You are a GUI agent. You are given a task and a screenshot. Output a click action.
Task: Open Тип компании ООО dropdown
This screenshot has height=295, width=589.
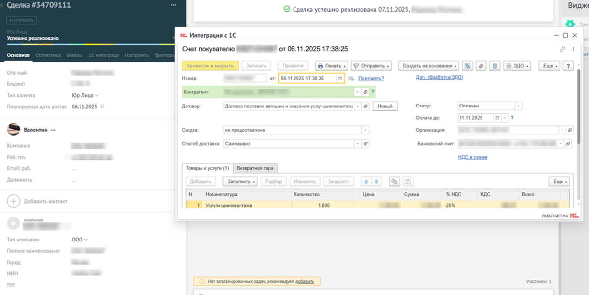[x=80, y=240]
